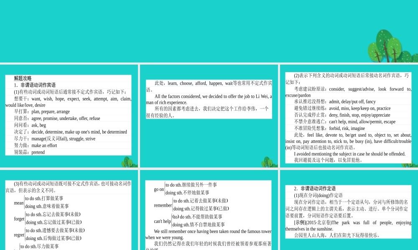Image resolution: width=418 pixels, height=250 pixels.
Task: Click the sentence I avoided mentioning the subject
Action: point(350,154)
